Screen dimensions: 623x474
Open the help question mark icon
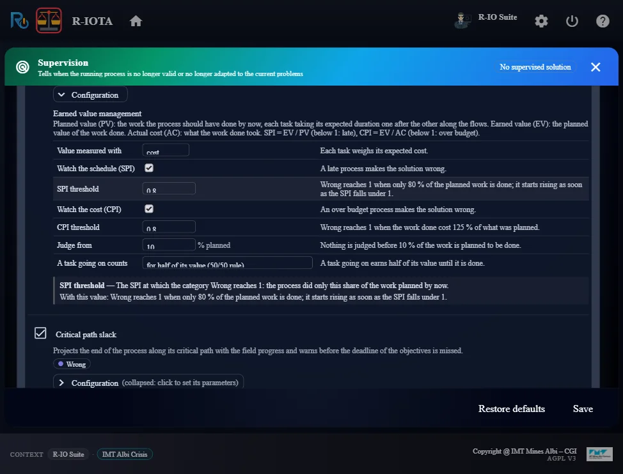click(x=603, y=21)
